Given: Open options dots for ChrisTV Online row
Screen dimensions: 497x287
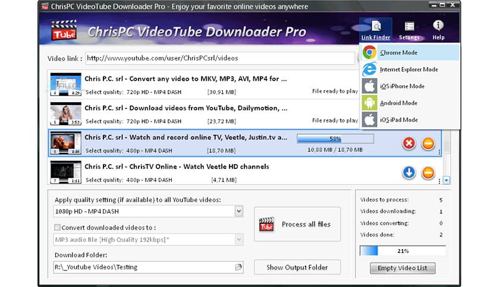Looking at the screenshot, I should pos(439,181).
